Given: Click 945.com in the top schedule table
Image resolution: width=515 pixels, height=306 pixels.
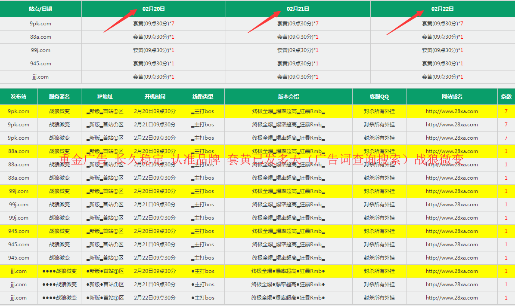Looking at the screenshot, I should click(40, 64).
